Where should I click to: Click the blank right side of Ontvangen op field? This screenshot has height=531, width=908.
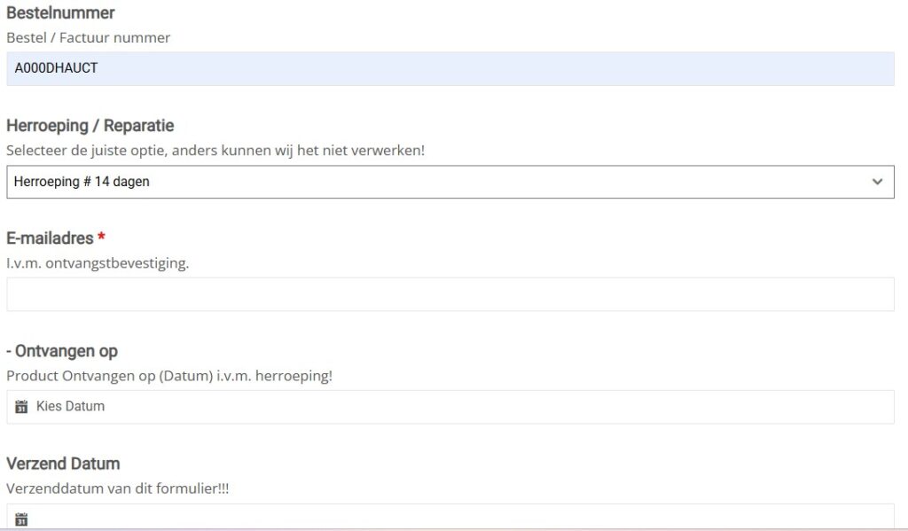pyautogui.click(x=621, y=407)
